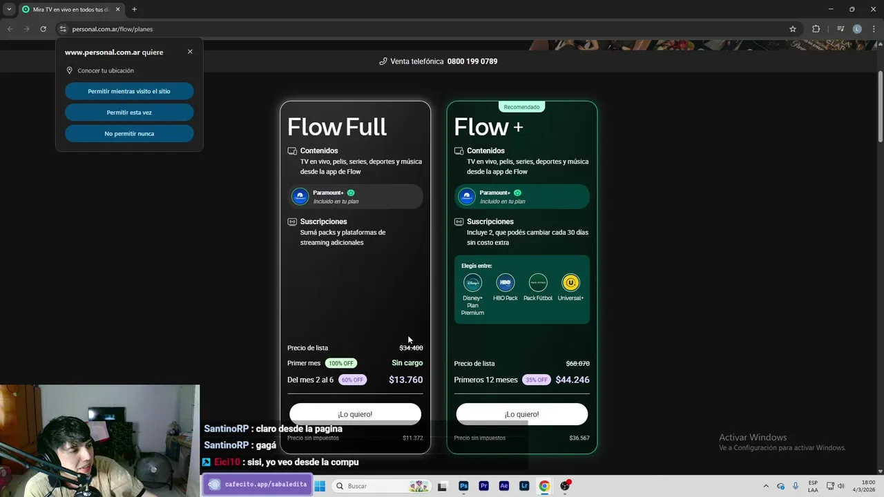The height and width of the screenshot is (497, 884).
Task: Click the 'Flow Full' heading
Action: (x=337, y=127)
